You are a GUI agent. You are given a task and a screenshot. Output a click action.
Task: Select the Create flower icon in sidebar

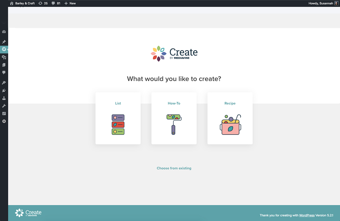coord(4,49)
